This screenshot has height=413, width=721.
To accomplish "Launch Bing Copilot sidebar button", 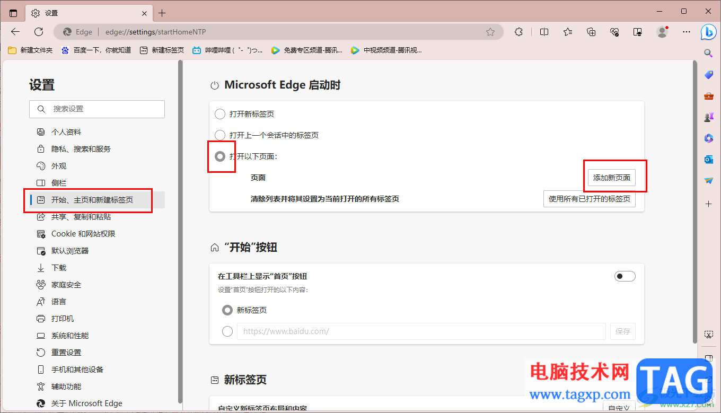I will [x=709, y=32].
